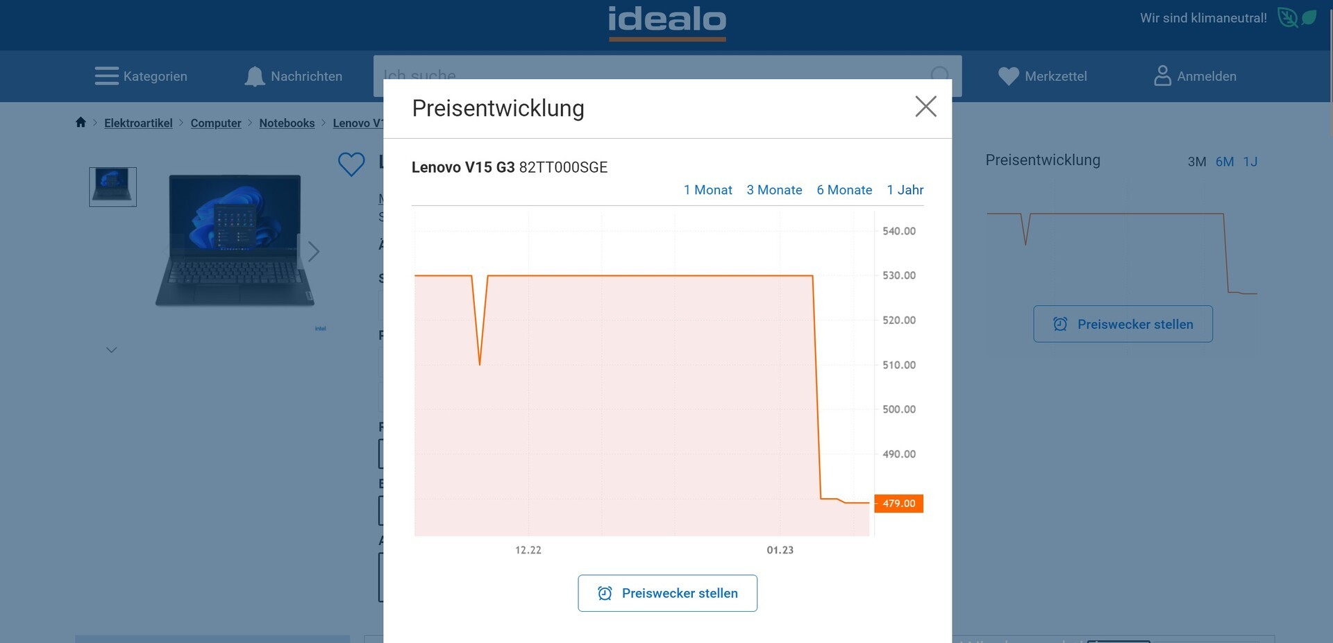
Task: Click the search magnifier icon
Action: click(939, 76)
